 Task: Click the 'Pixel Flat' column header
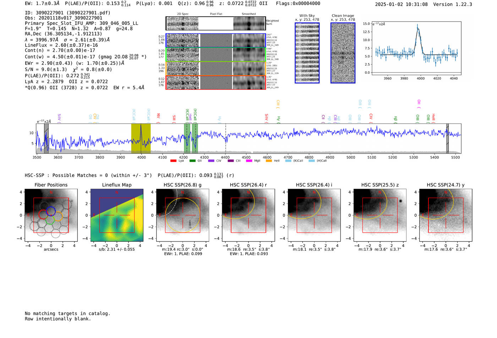[216, 14]
